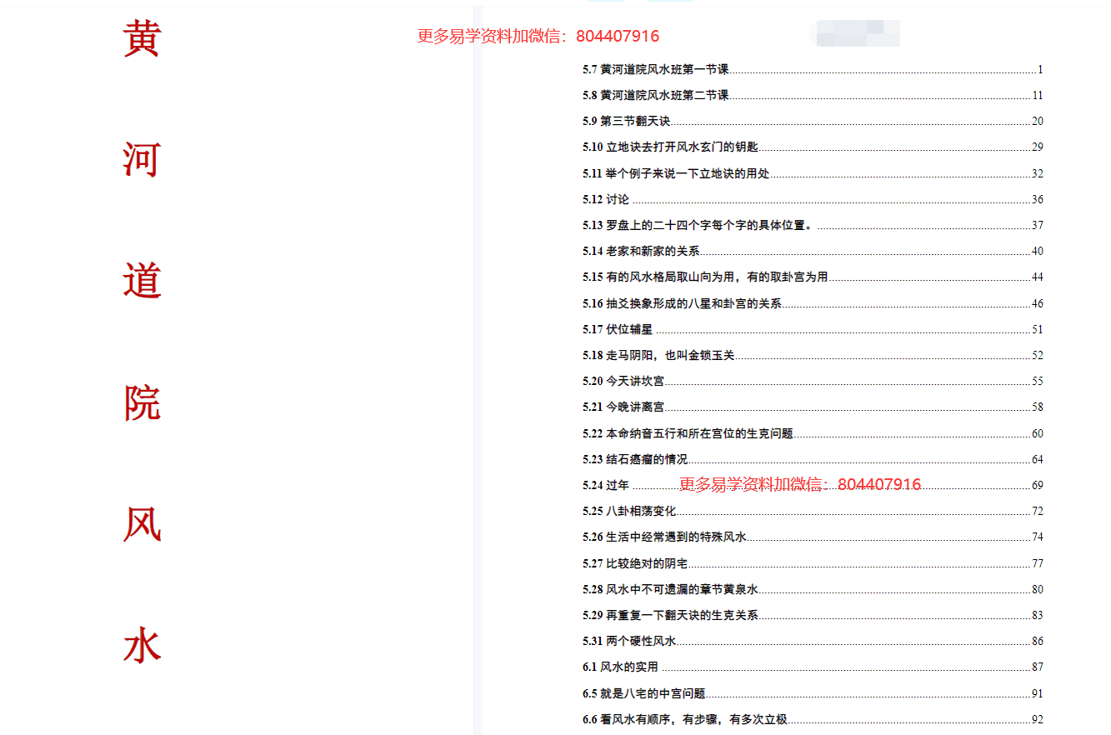Screen dimensions: 1111x735
Task: Go to section 5.9 第三节翻天诀
Action: 626,121
